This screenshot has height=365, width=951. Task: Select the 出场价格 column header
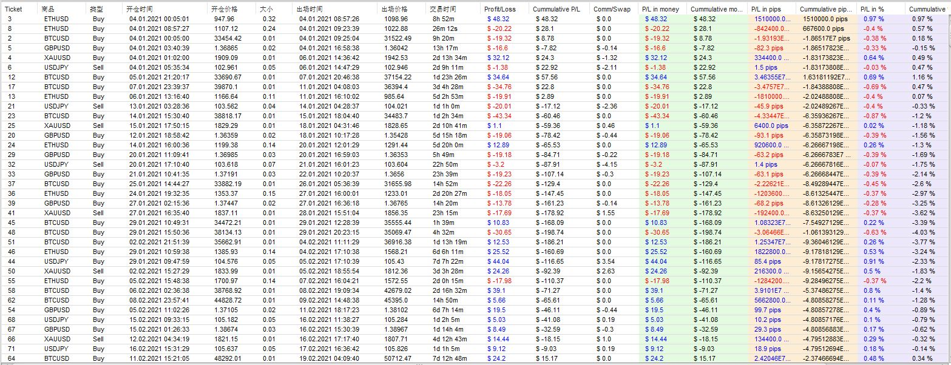pyautogui.click(x=395, y=10)
